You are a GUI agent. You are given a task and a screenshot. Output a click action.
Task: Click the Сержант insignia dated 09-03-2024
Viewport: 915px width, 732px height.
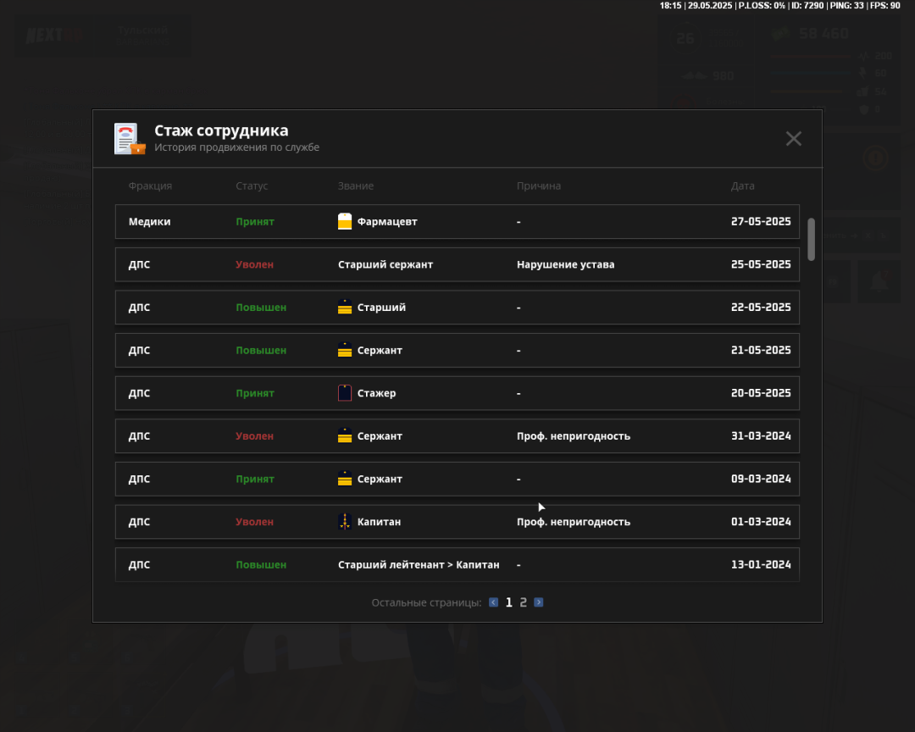pos(344,479)
